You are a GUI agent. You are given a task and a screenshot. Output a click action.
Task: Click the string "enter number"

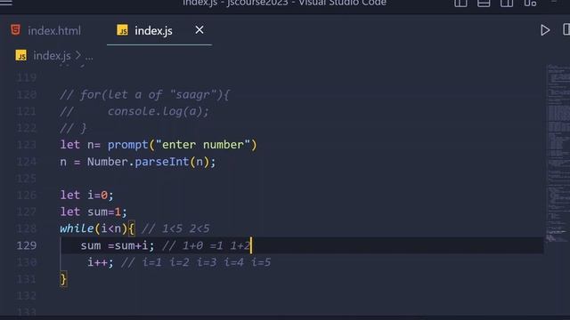[203, 145]
